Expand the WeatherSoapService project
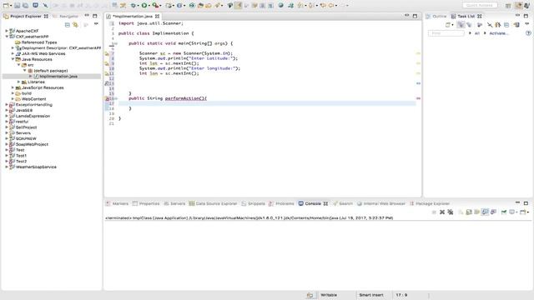The image size is (534, 300). point(7,167)
